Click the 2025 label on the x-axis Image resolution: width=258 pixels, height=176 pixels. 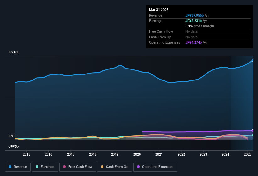coord(247,154)
